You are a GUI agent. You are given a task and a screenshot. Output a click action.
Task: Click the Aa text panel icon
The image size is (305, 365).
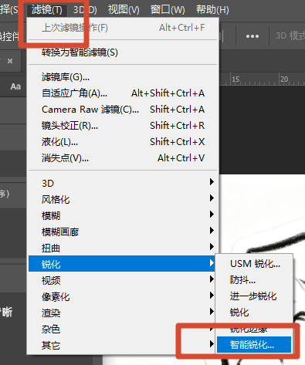point(15,86)
